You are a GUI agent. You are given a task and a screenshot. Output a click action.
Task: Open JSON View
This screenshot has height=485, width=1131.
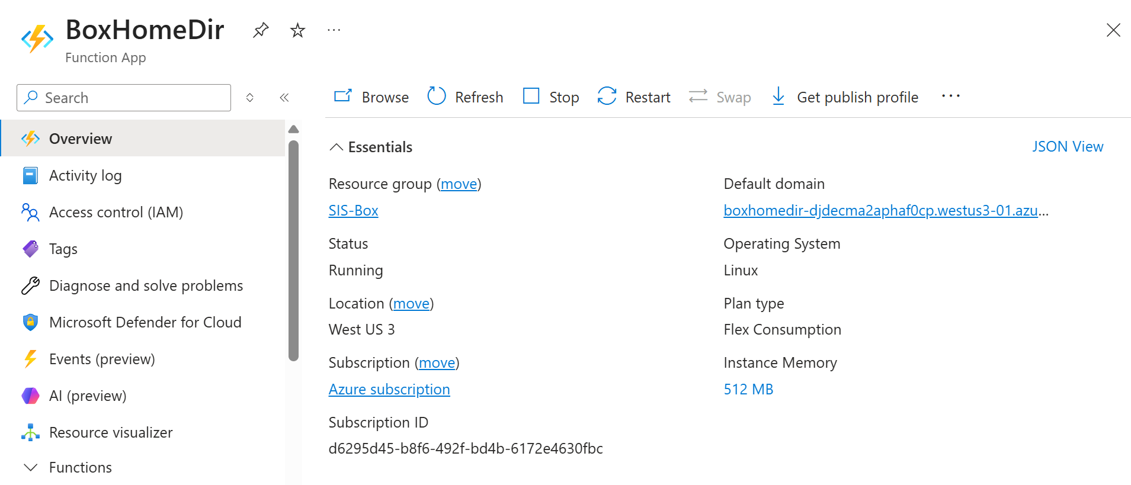(1068, 146)
